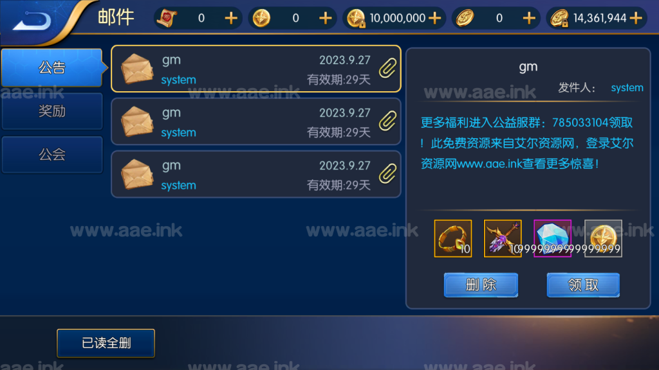Click envelope icon of third mail
The width and height of the screenshot is (659, 370).
coord(137,174)
